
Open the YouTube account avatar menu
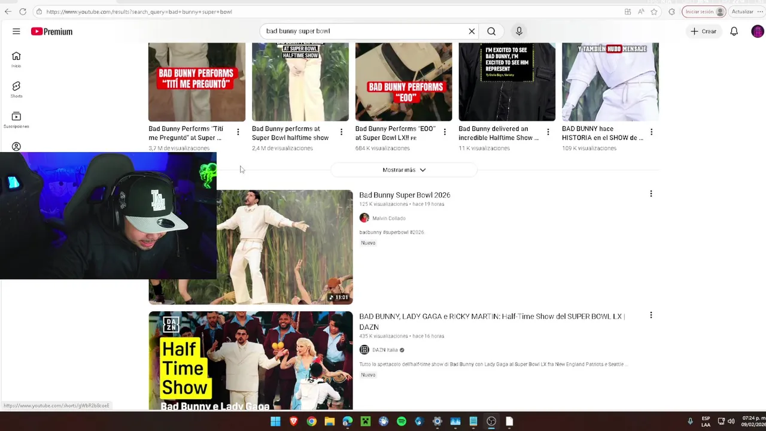click(x=757, y=31)
